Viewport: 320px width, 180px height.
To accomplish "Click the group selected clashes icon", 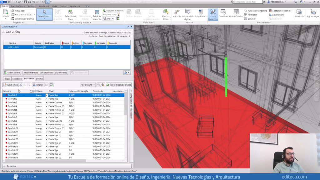I will click(21, 85).
